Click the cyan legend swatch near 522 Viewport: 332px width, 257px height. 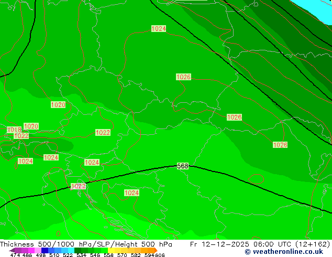point(71,250)
